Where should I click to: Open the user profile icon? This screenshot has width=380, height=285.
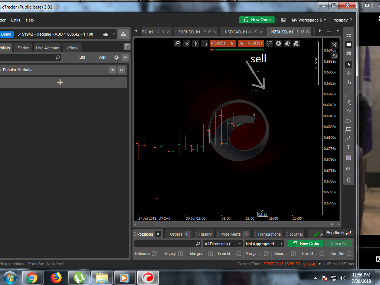[x=123, y=34]
